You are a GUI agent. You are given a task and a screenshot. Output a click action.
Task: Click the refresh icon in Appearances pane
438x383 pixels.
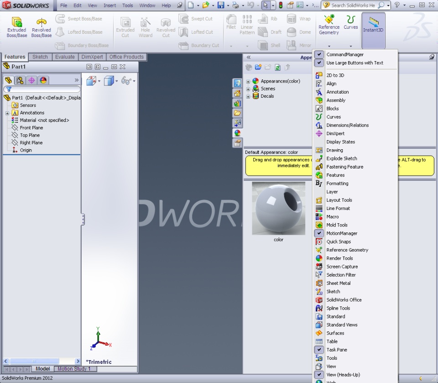click(x=277, y=68)
